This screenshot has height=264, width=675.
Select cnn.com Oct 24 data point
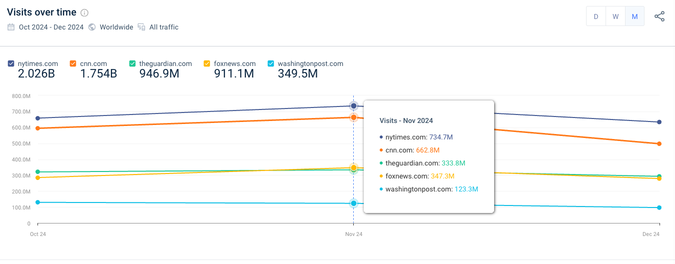pyautogui.click(x=37, y=128)
